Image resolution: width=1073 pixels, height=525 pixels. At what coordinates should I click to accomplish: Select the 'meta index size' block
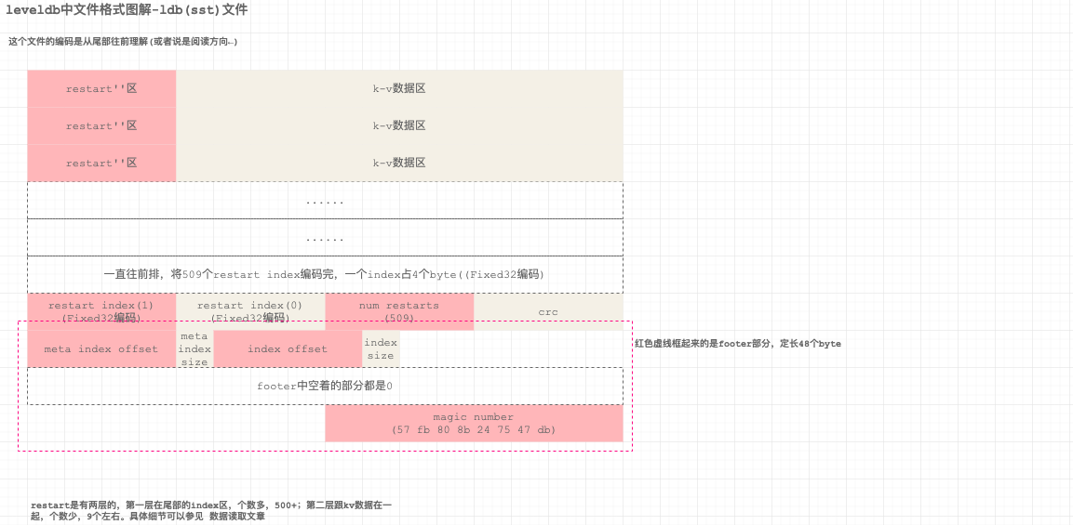[x=195, y=349]
